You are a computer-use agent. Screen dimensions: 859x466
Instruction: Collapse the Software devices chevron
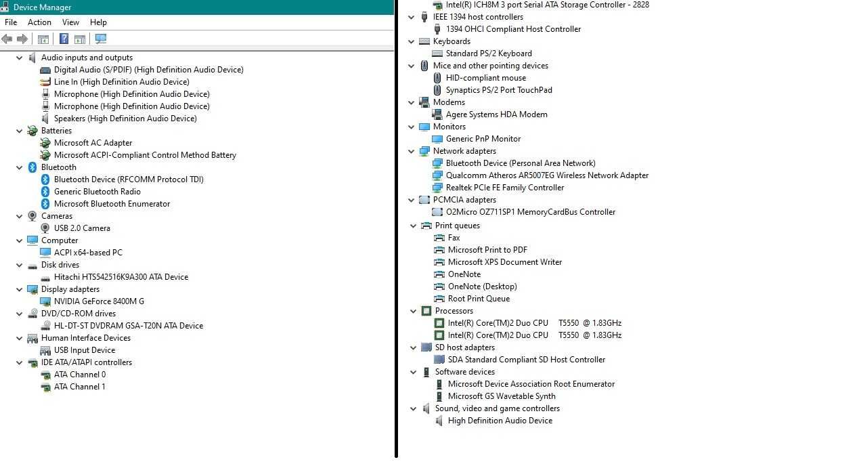pos(413,372)
